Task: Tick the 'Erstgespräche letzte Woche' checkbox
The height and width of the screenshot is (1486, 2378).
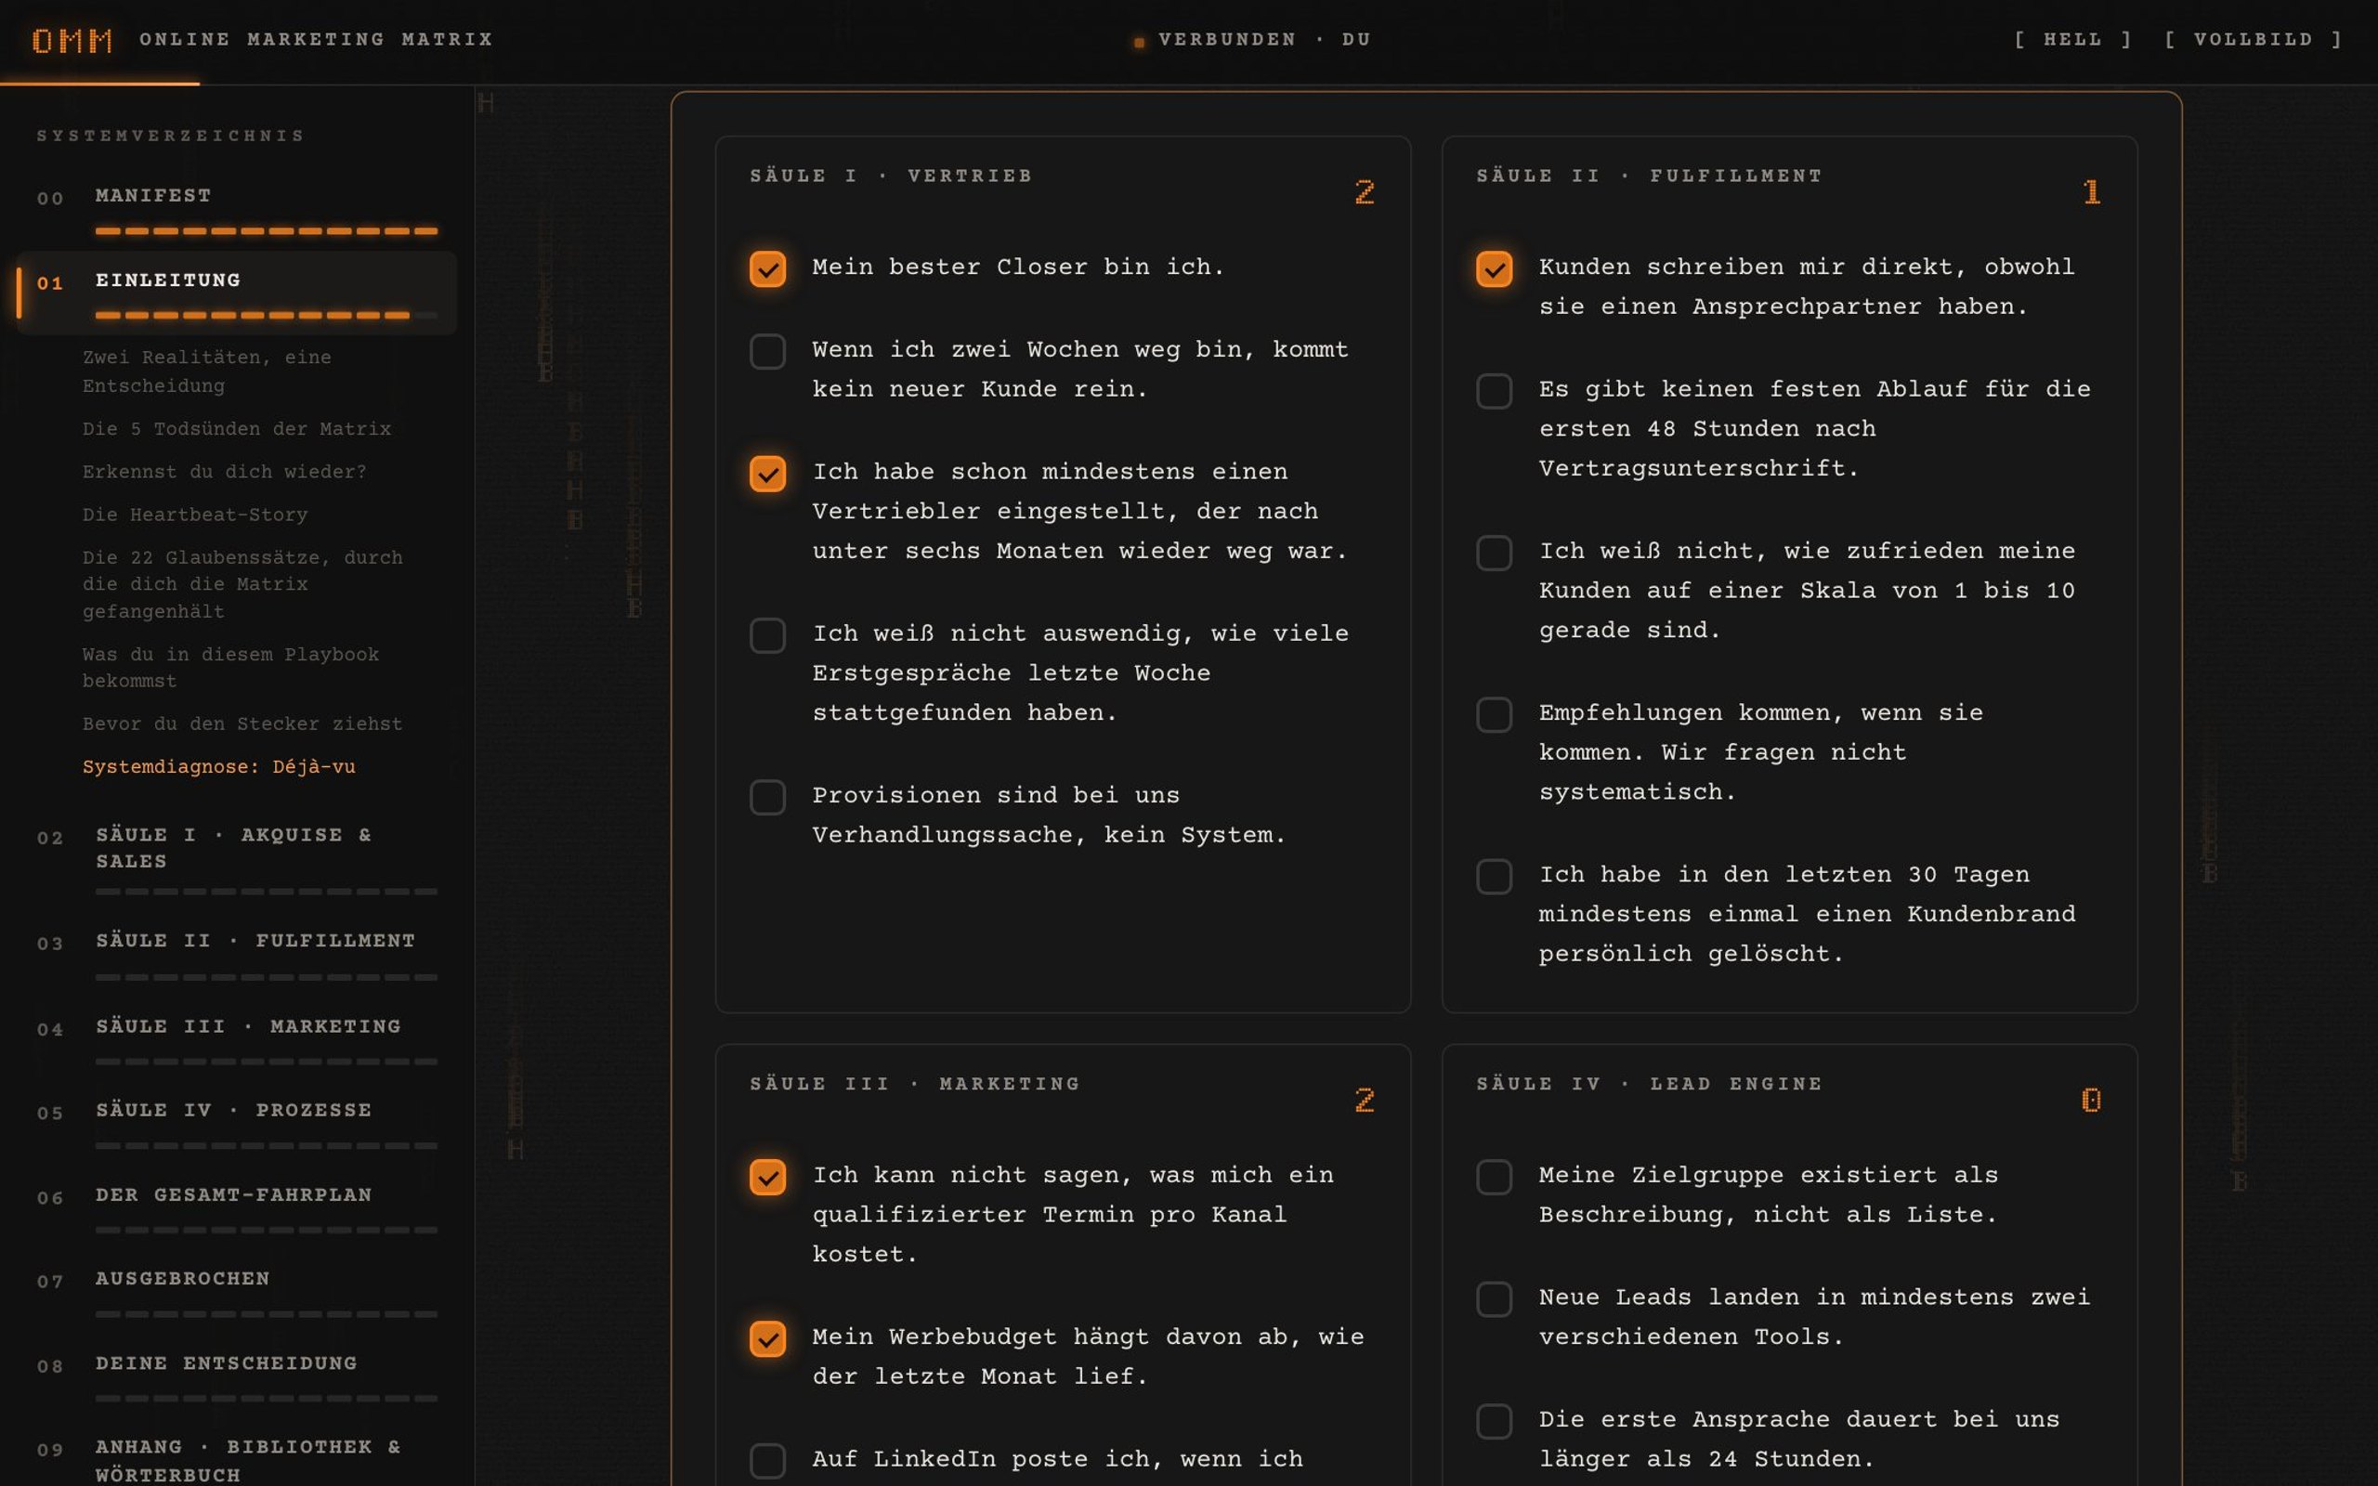Action: pyautogui.click(x=767, y=635)
